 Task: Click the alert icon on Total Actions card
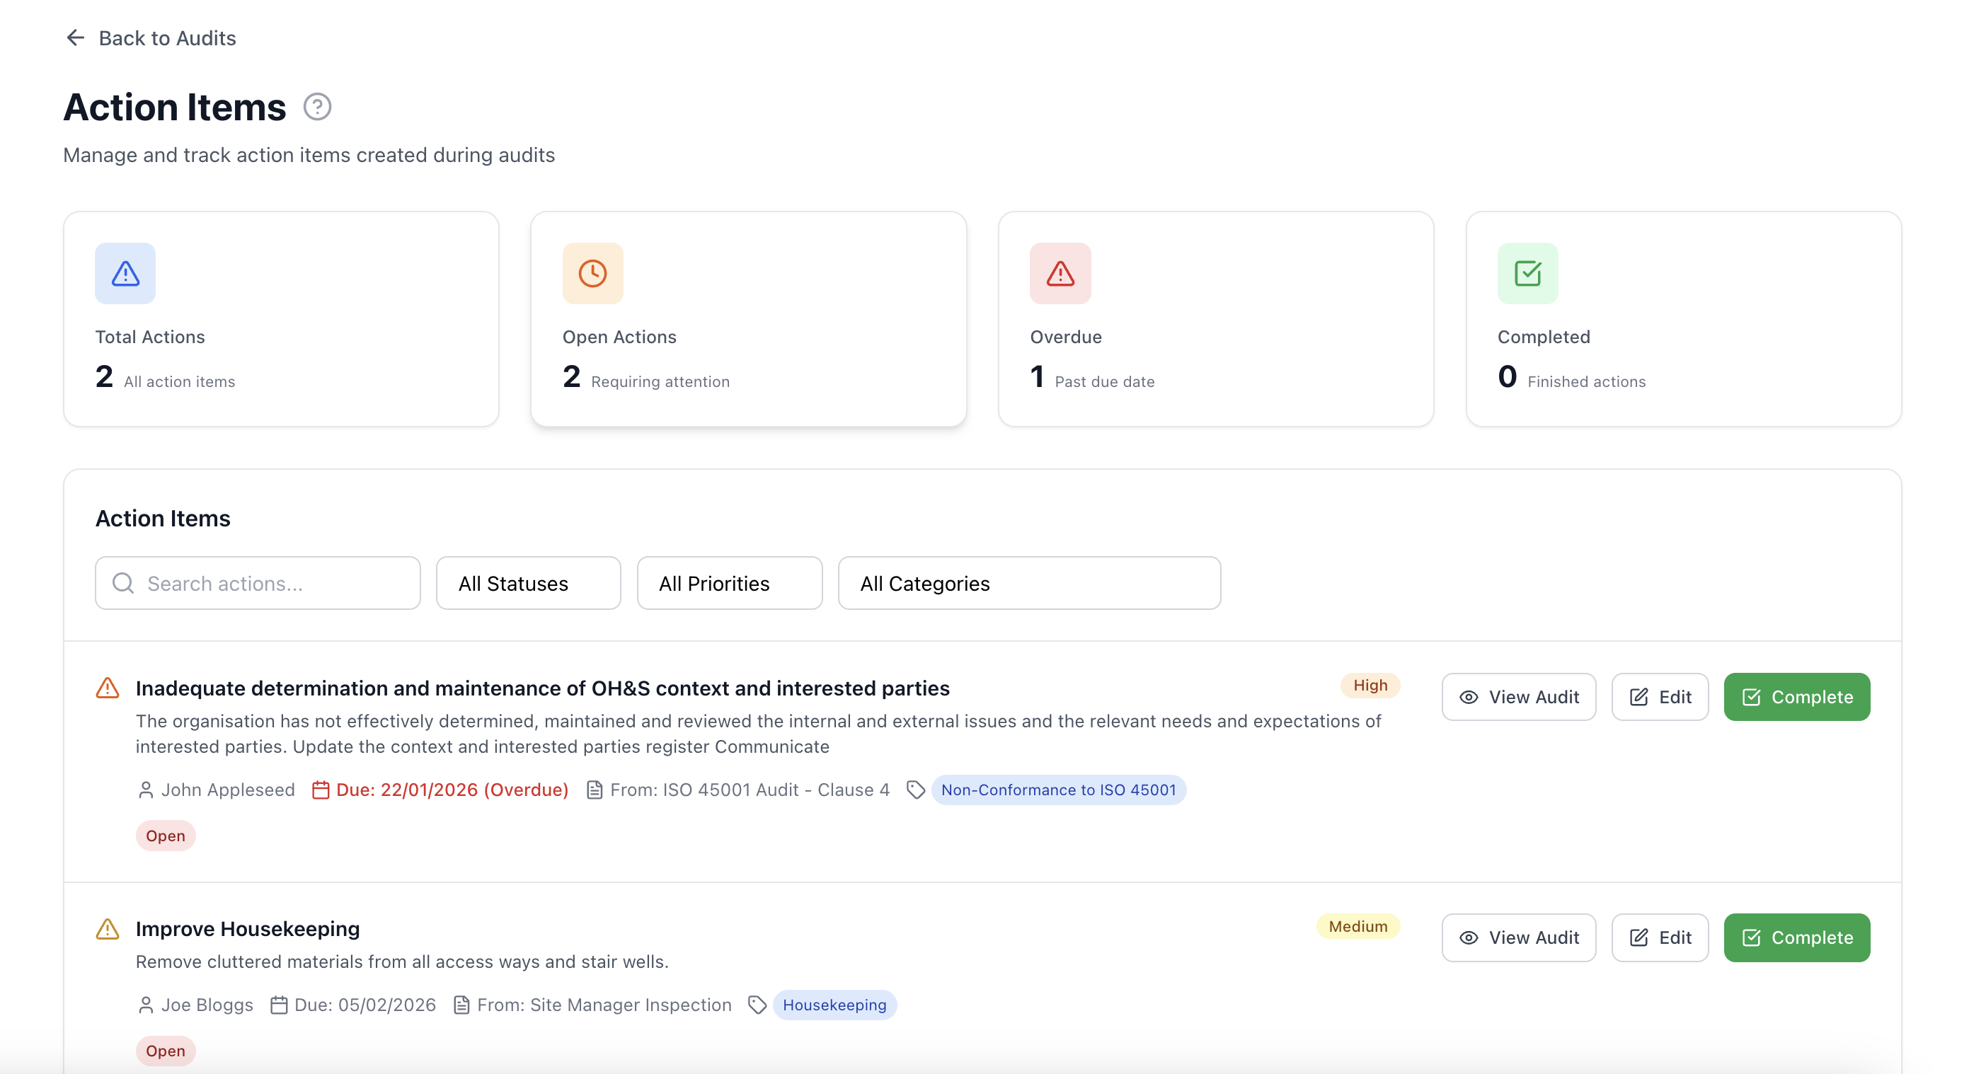[x=124, y=272]
